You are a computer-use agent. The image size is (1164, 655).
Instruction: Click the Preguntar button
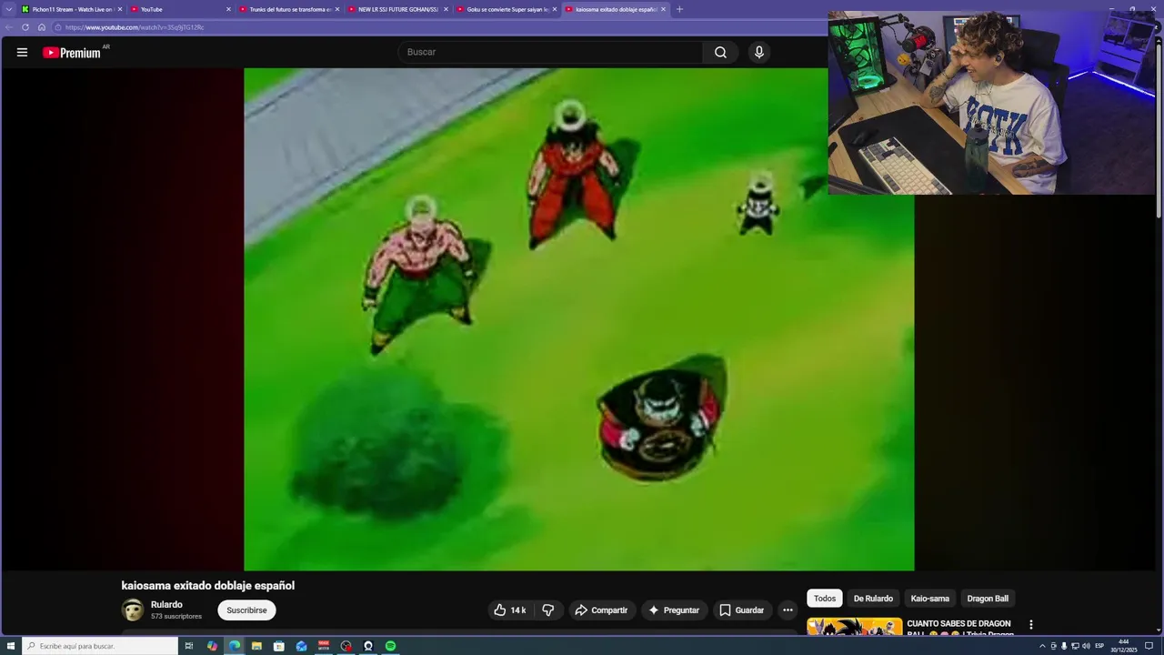[674, 610]
